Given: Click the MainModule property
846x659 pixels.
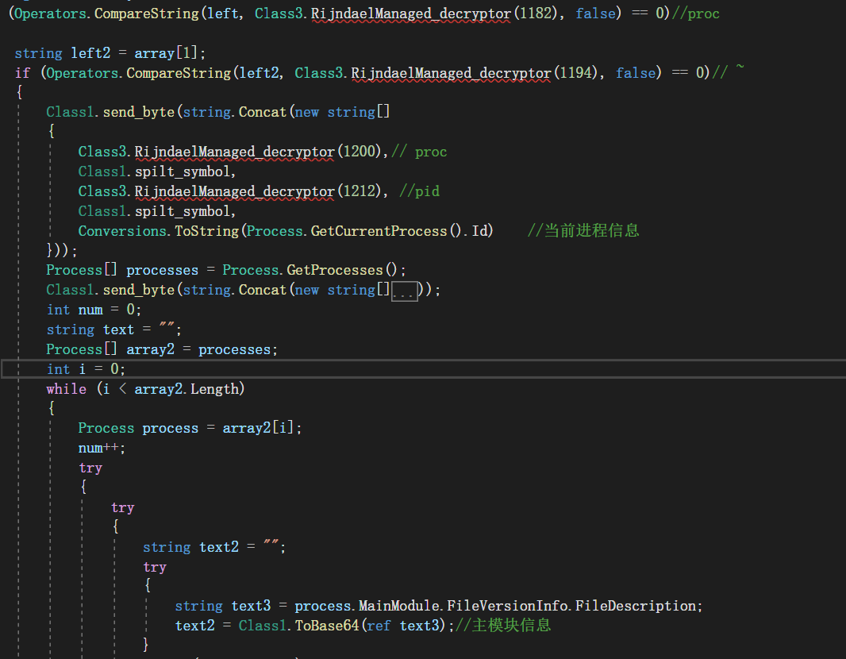Looking at the screenshot, I should pyautogui.click(x=398, y=606).
